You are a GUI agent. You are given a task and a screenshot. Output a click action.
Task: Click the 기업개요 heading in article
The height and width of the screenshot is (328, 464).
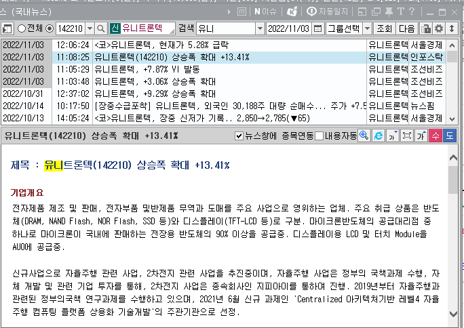[27, 193]
